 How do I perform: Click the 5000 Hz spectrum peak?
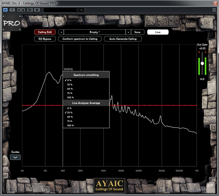[x=160, y=116]
